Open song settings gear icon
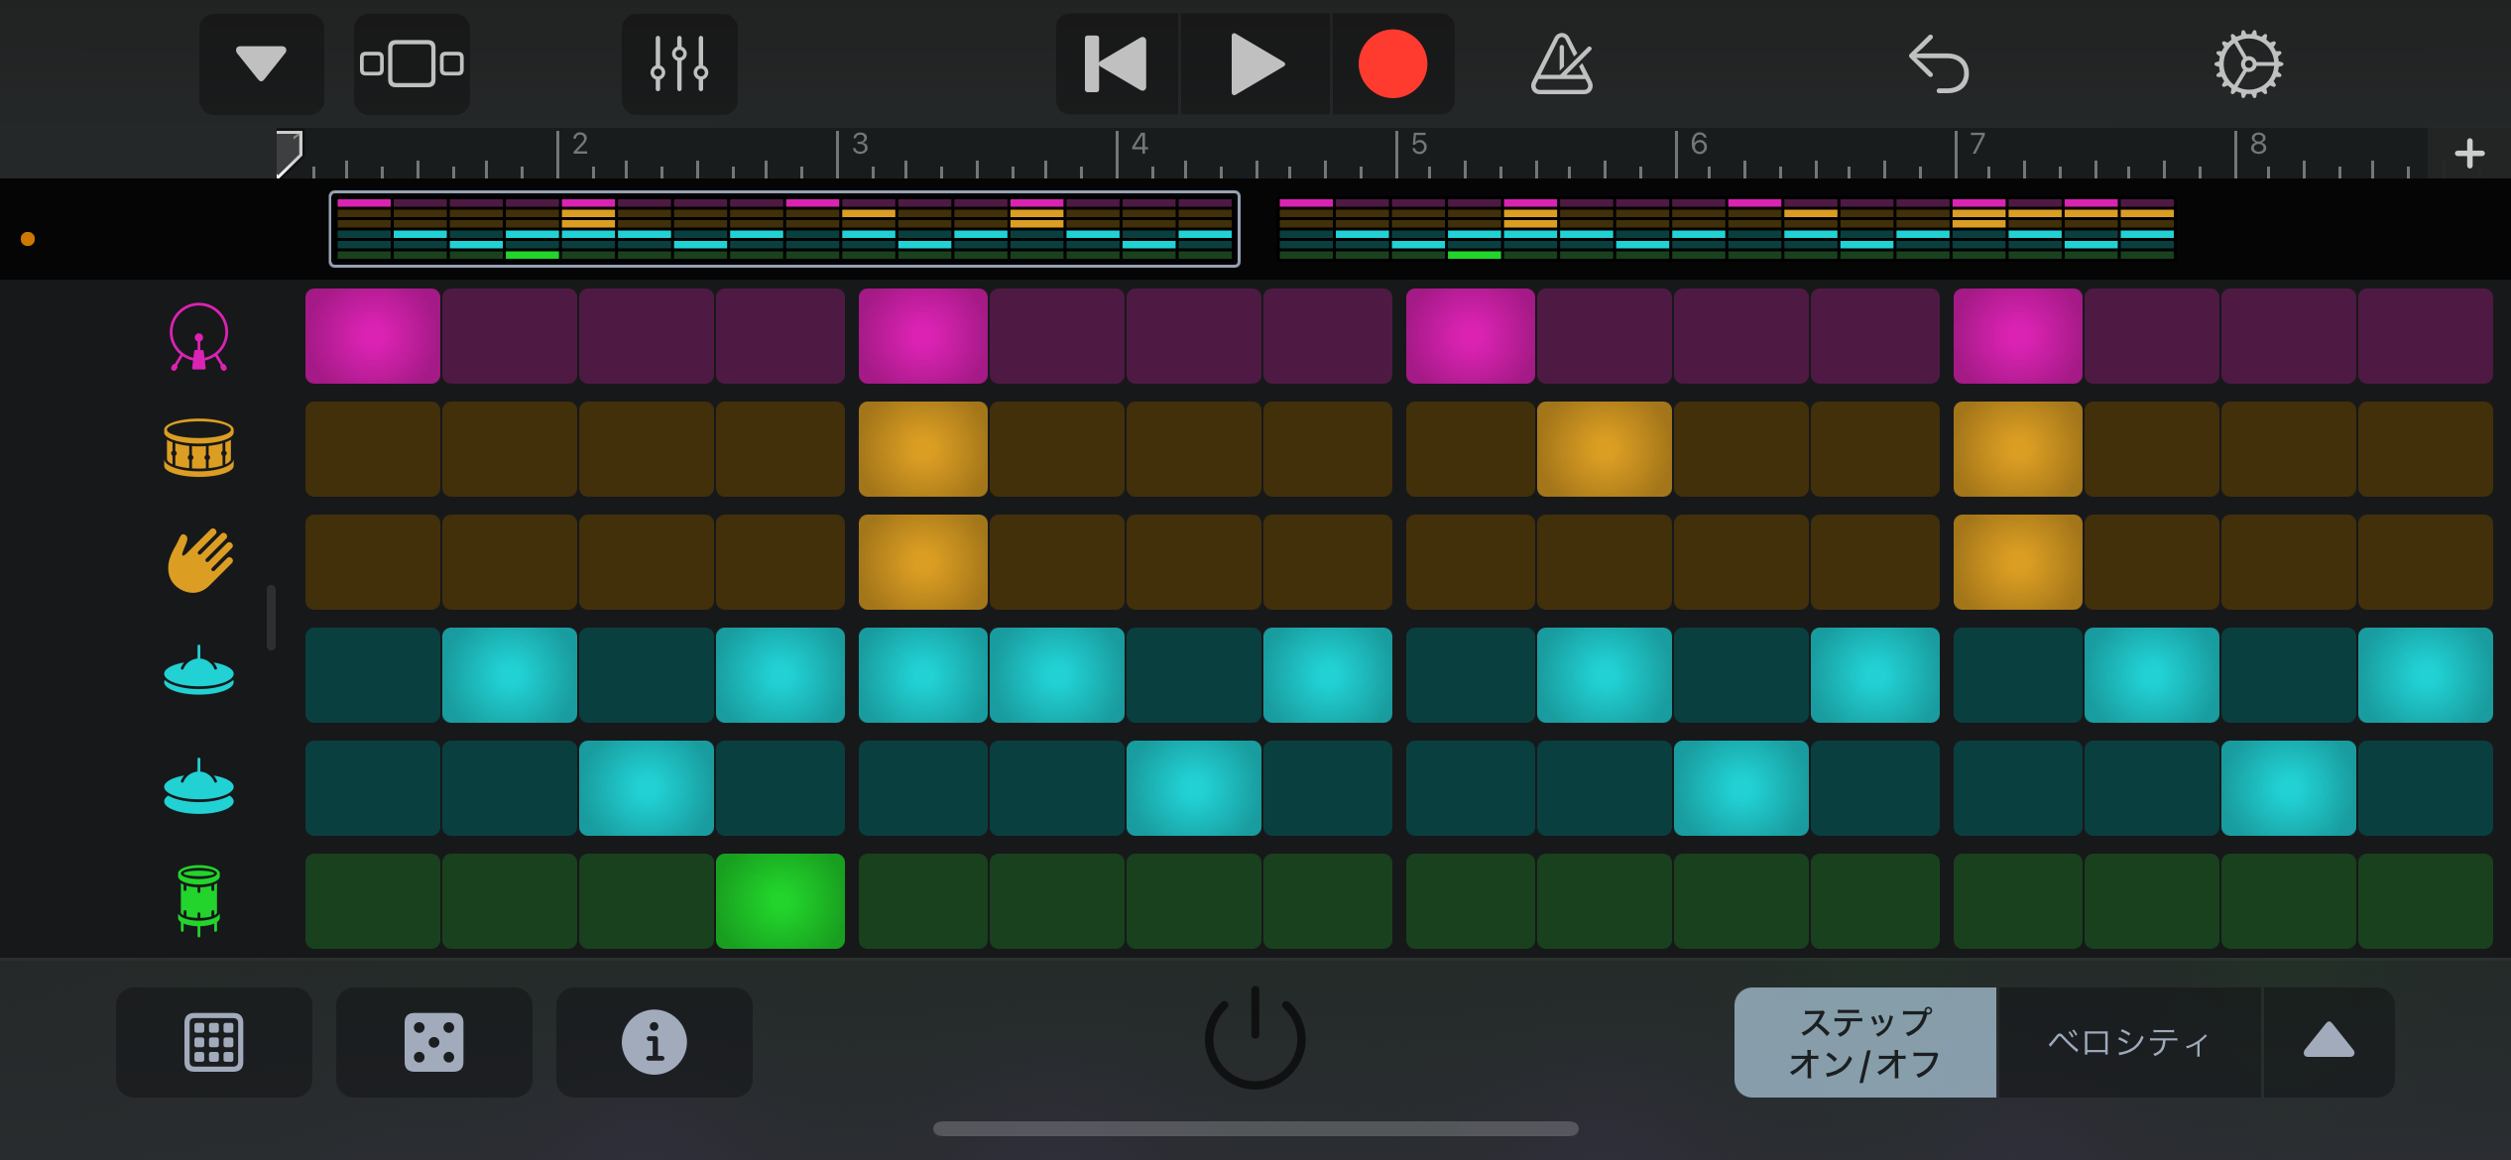Viewport: 2511px width, 1160px height. [x=2248, y=64]
